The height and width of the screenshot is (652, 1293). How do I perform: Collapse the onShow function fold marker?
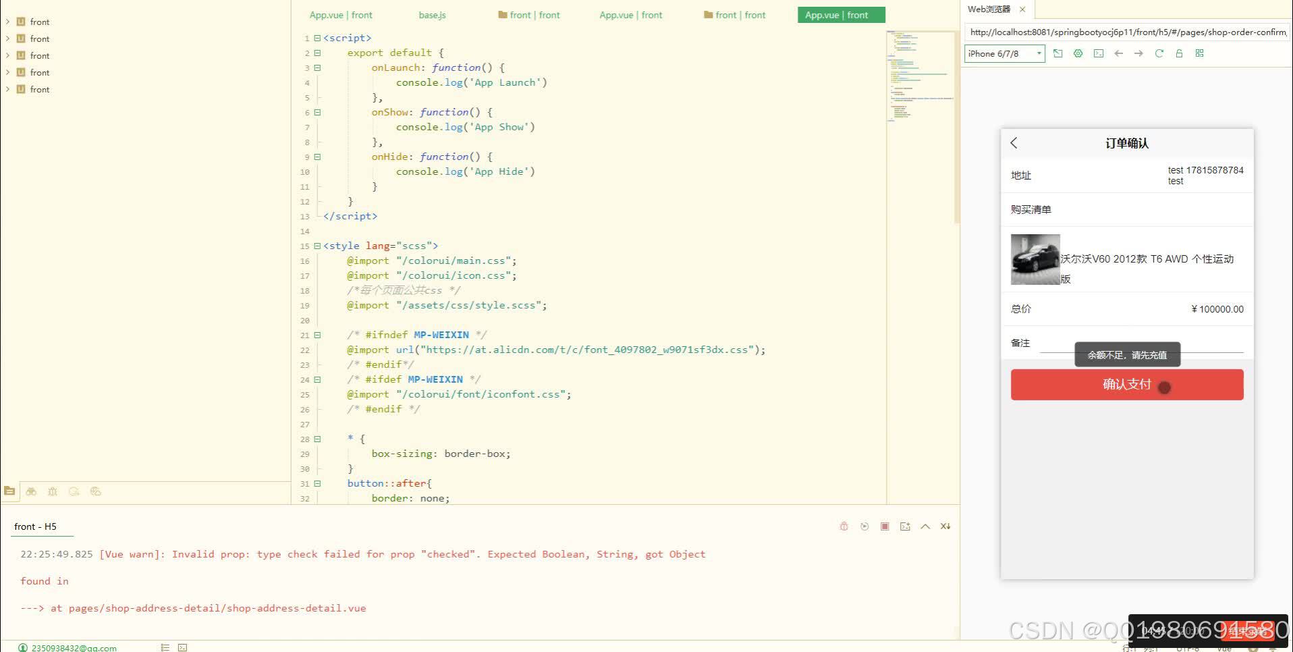click(x=317, y=112)
